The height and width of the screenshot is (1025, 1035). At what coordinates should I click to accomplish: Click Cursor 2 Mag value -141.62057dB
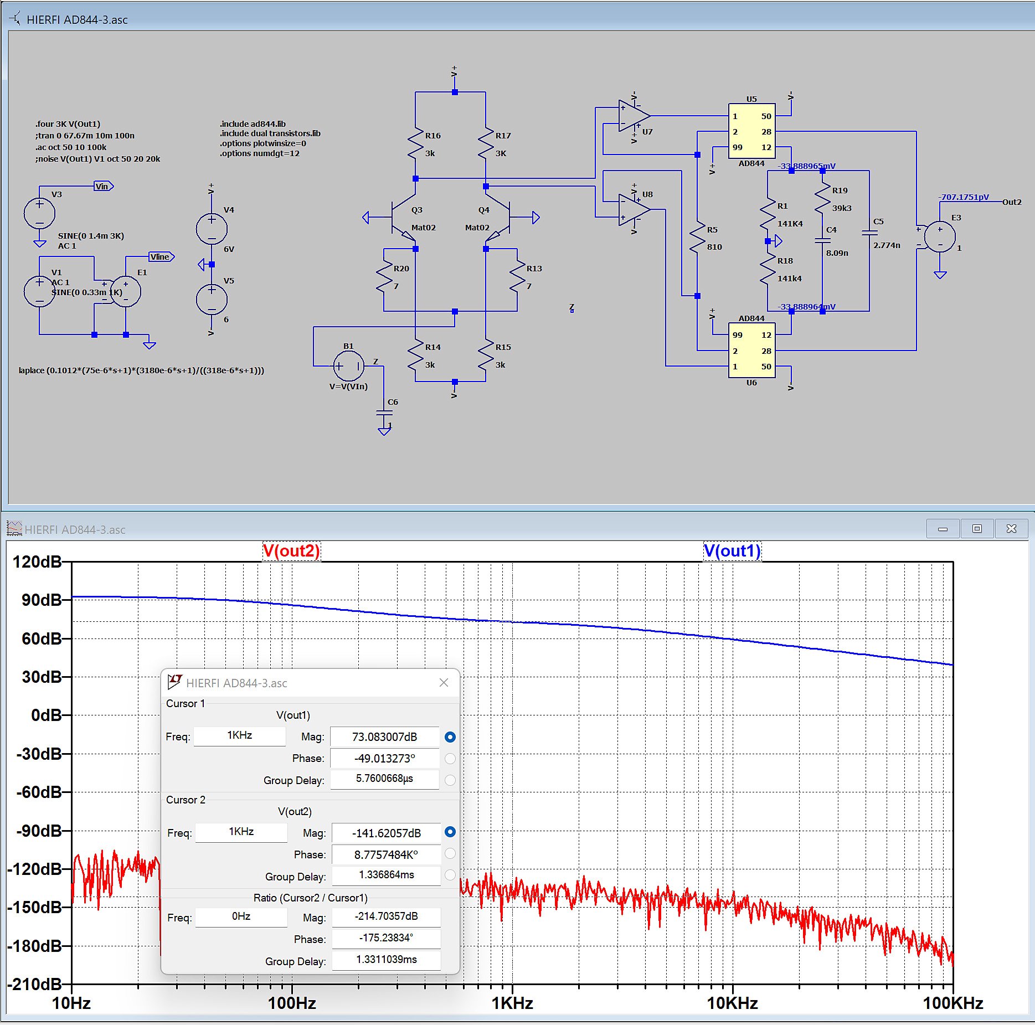(x=386, y=833)
